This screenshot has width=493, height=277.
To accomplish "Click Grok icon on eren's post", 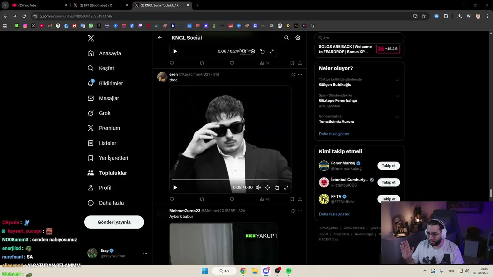I will (x=293, y=74).
